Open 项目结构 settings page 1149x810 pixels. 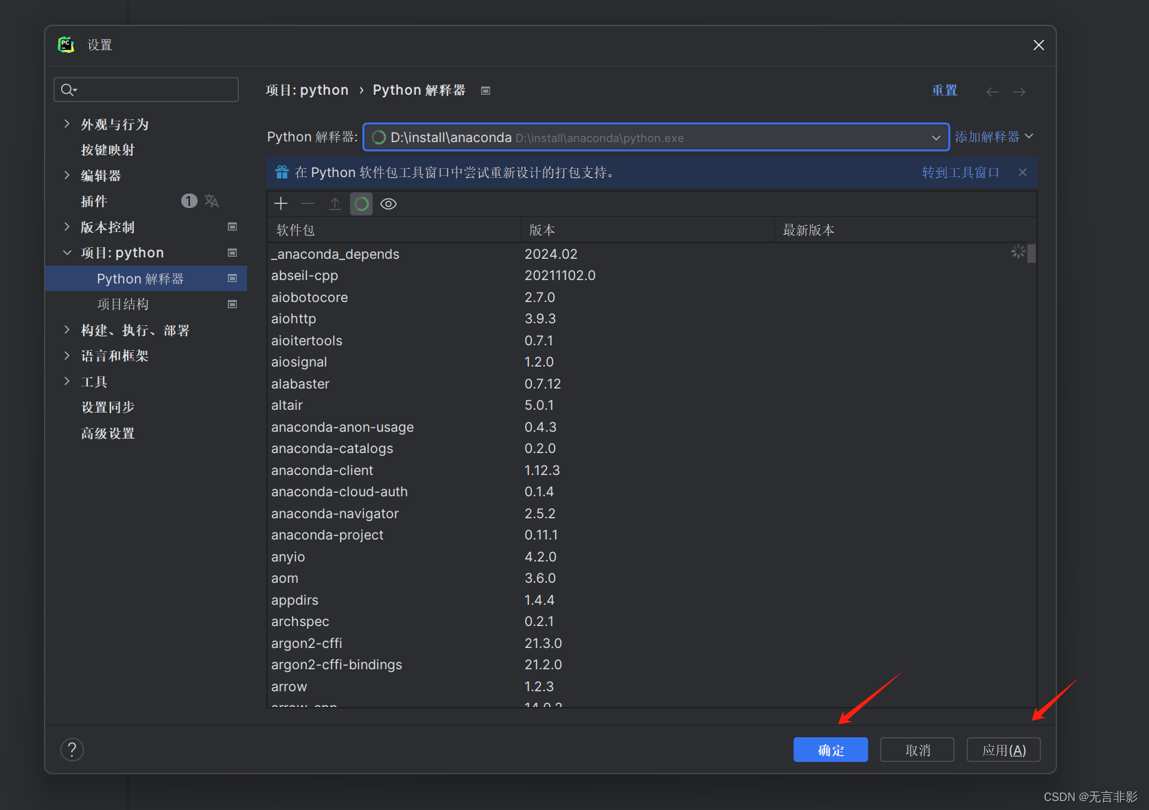click(x=123, y=304)
